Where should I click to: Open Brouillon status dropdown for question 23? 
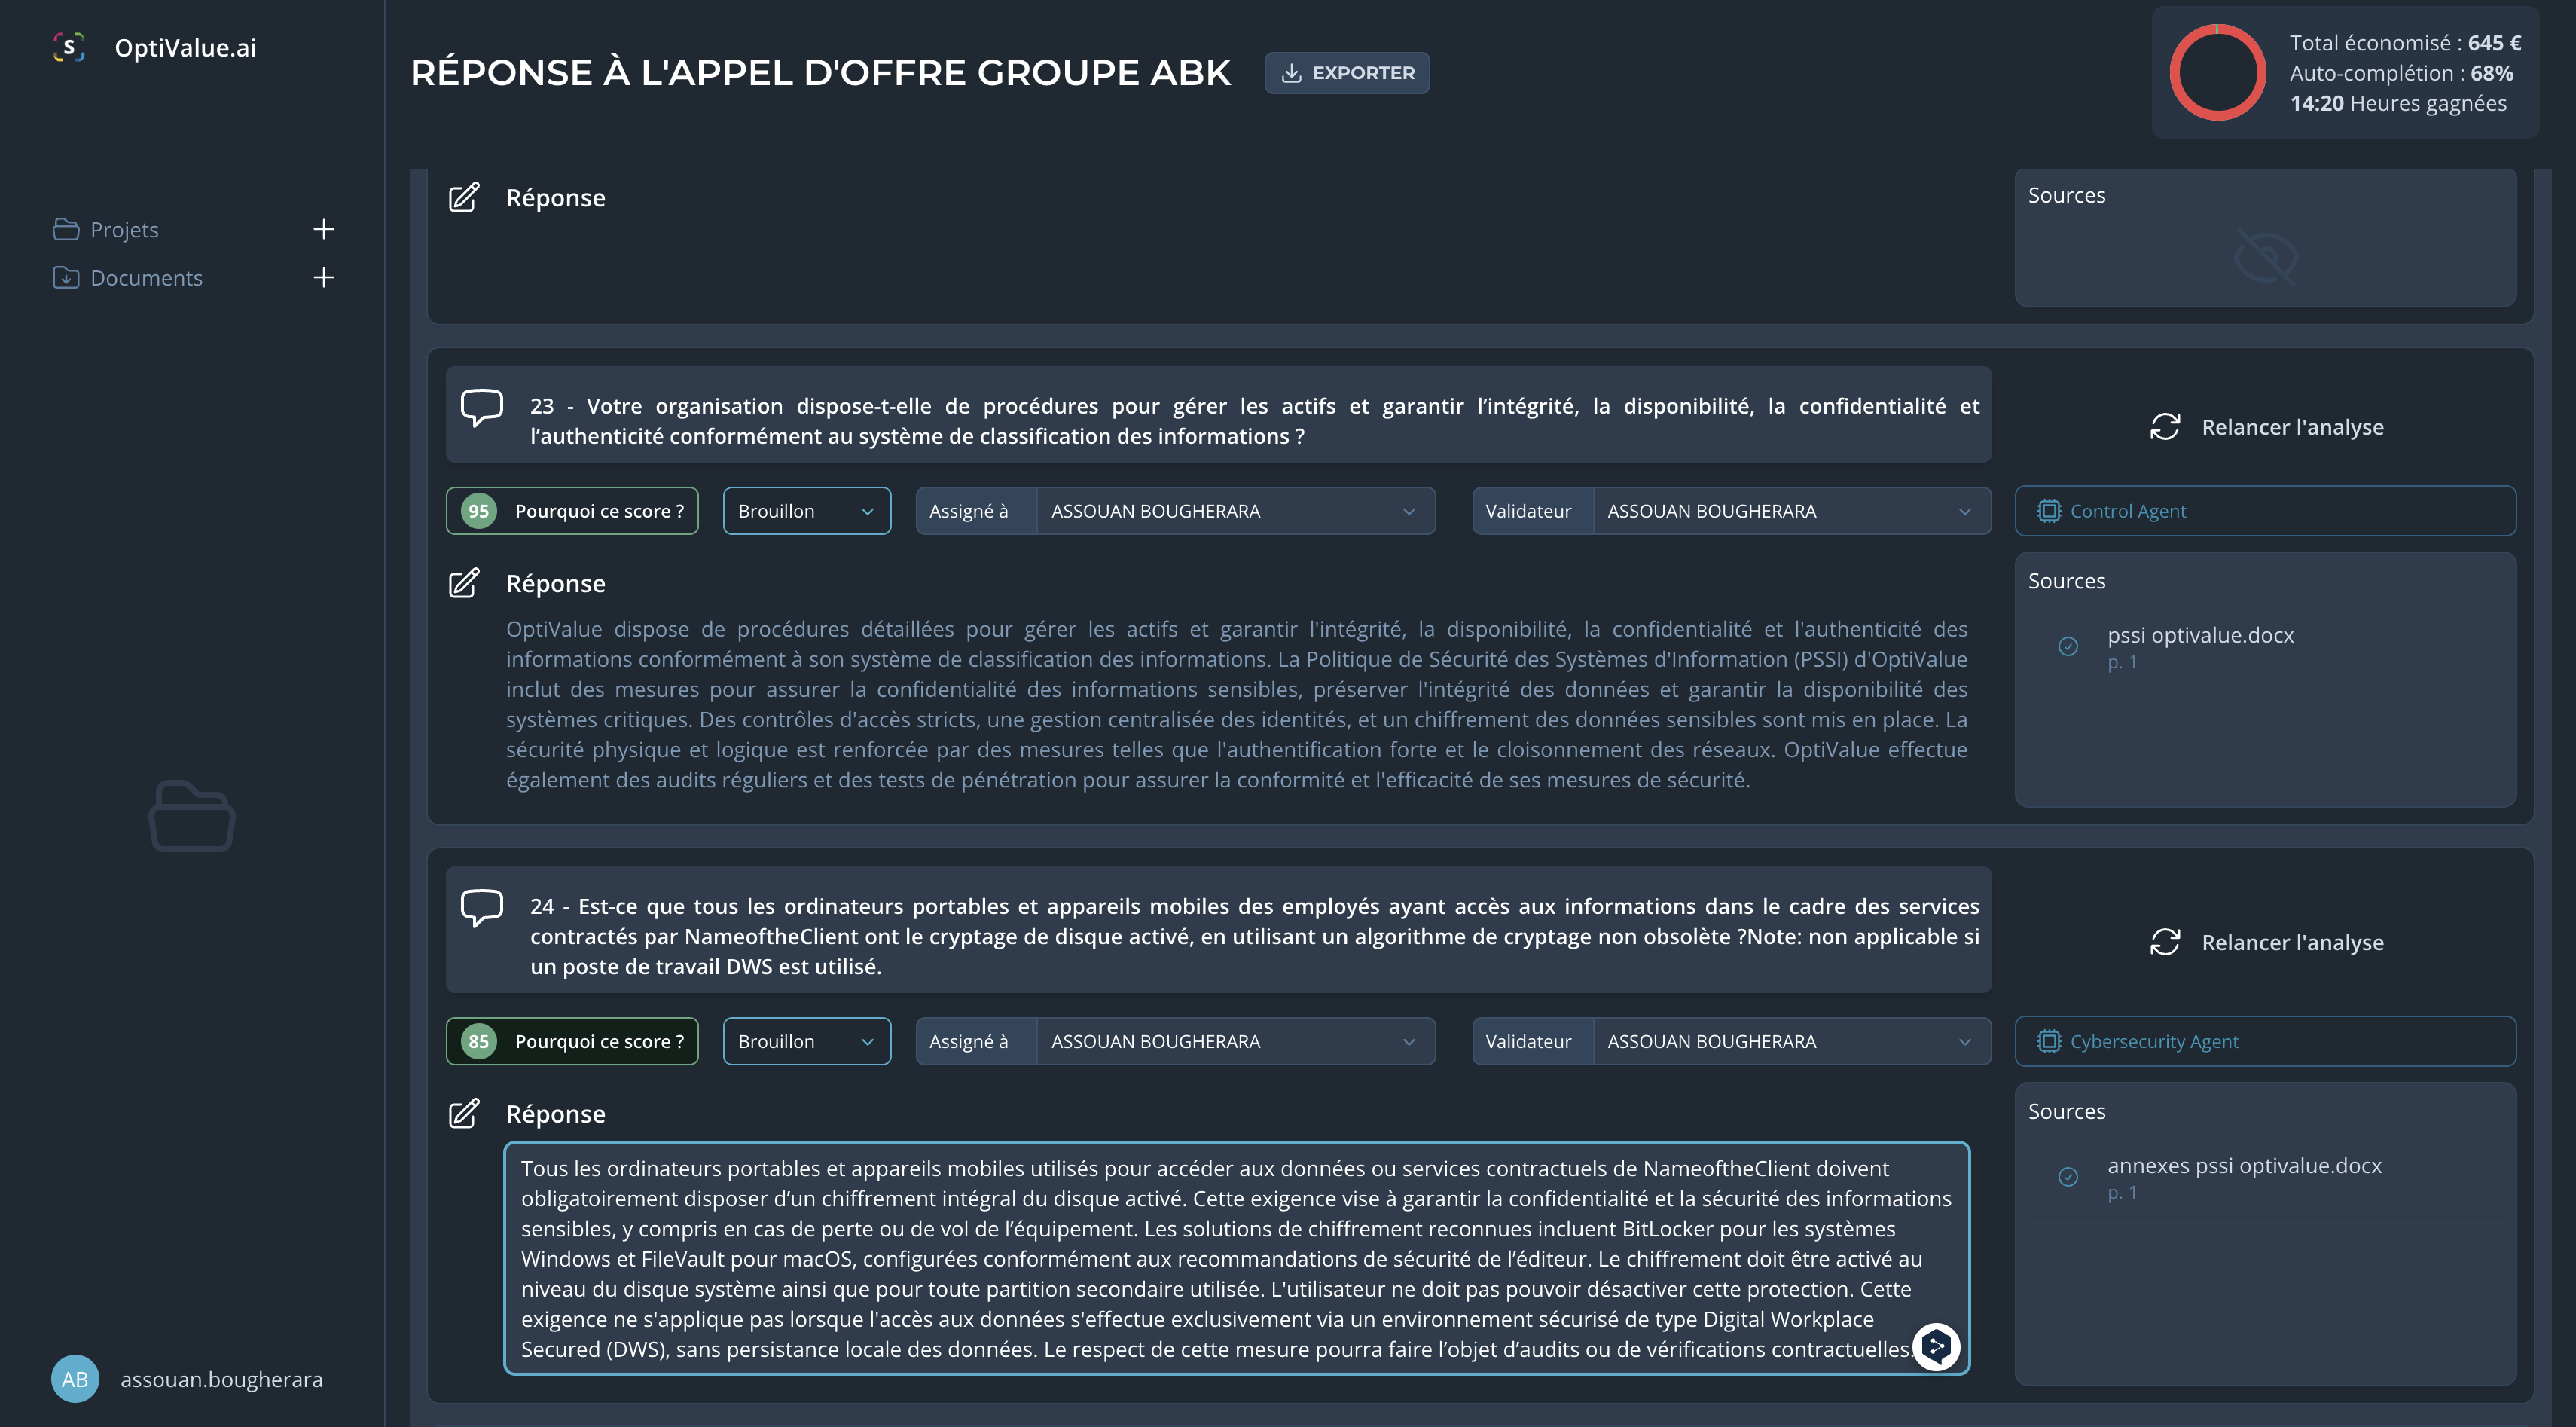pos(807,511)
